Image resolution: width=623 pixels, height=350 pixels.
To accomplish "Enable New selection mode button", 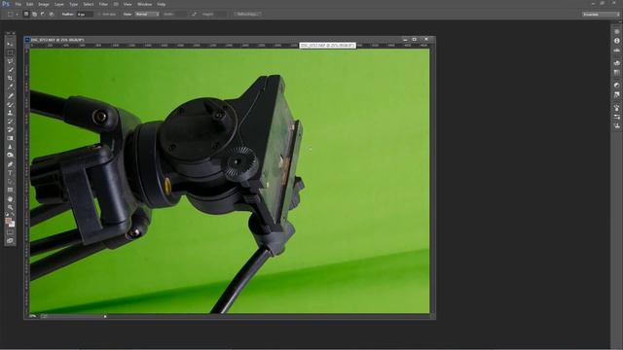I will click(x=26, y=14).
